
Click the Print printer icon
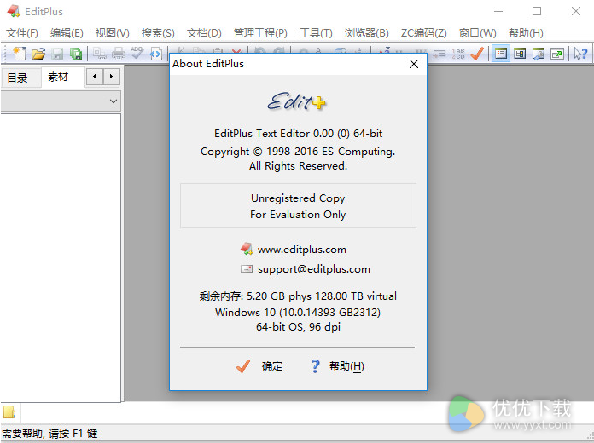[119, 54]
